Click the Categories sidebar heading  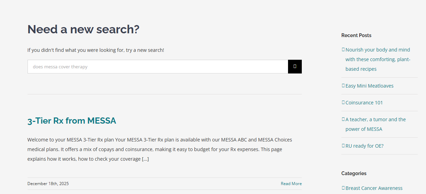click(x=354, y=173)
